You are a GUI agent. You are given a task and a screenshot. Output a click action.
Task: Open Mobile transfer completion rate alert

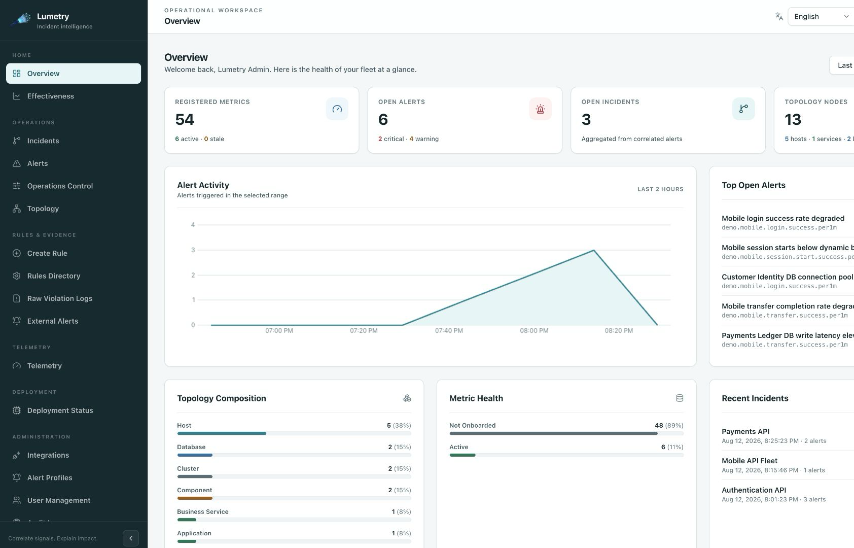788,310
